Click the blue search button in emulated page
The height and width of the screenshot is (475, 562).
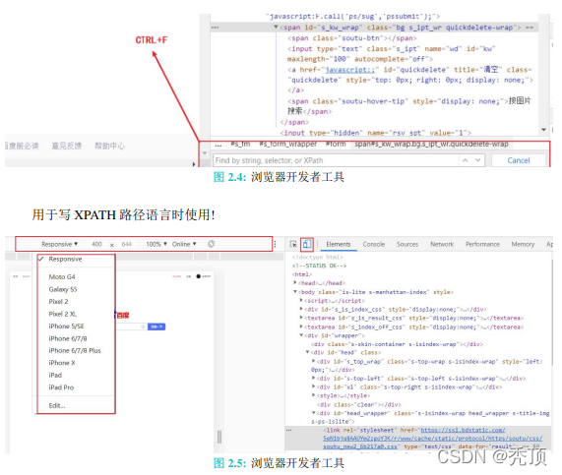click(x=156, y=327)
